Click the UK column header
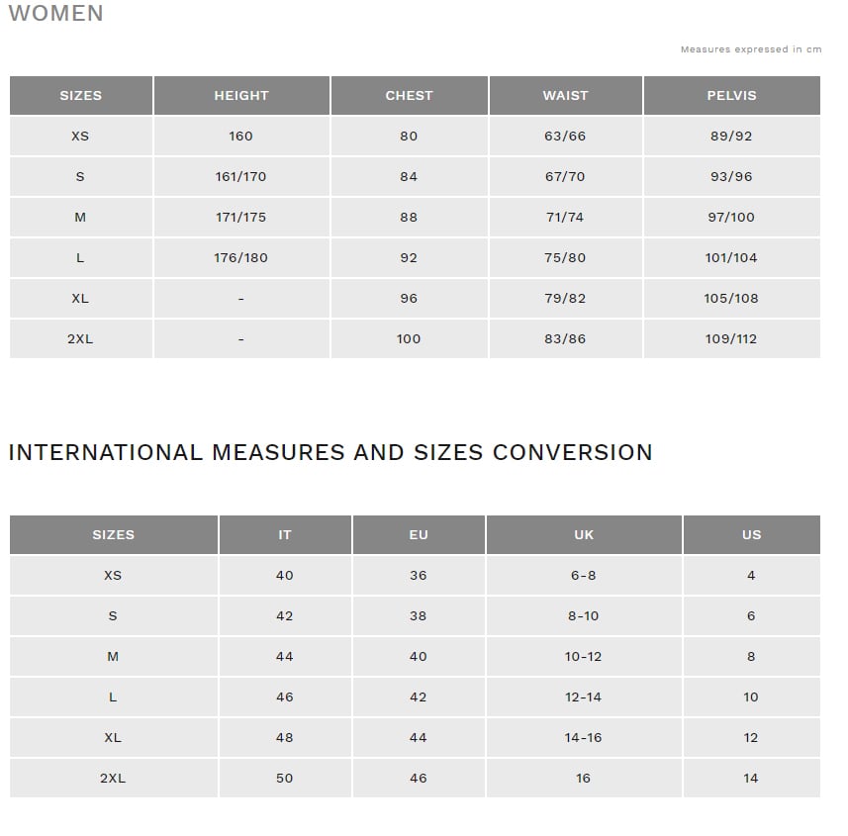This screenshot has width=848, height=836. (584, 535)
